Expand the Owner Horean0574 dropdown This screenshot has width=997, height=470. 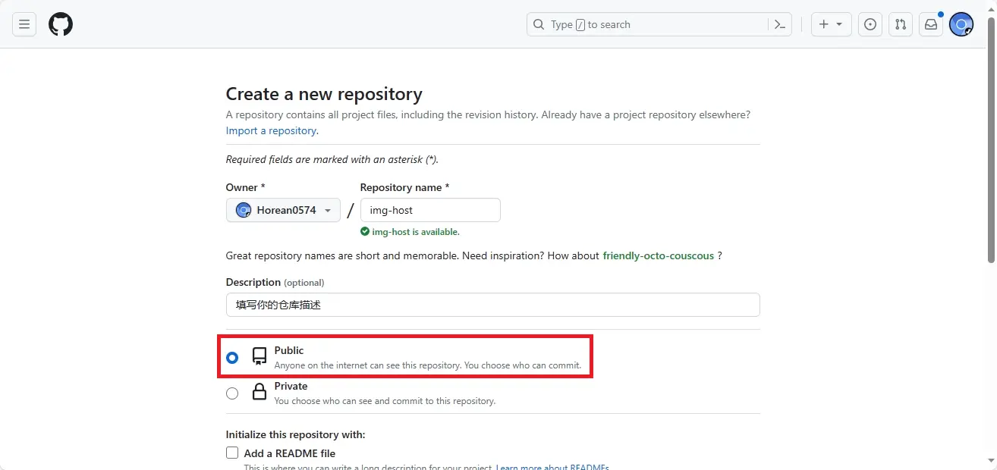point(283,210)
